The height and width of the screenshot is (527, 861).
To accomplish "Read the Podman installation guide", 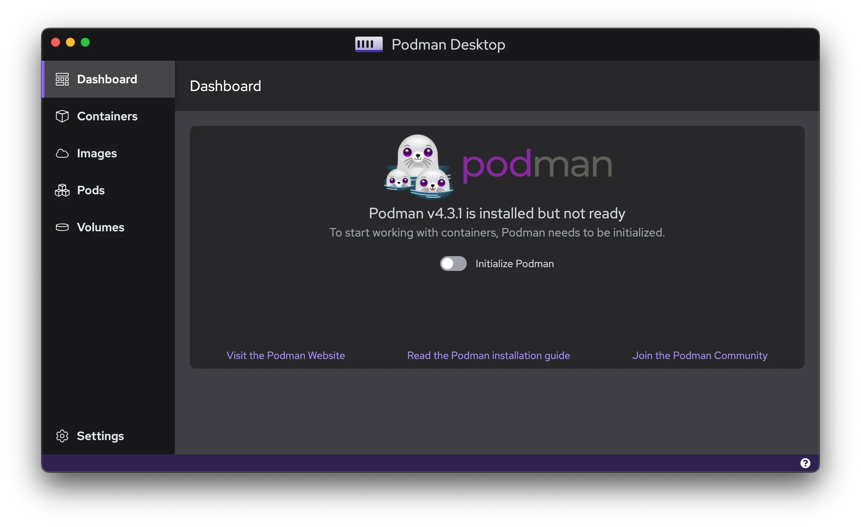I will 488,355.
